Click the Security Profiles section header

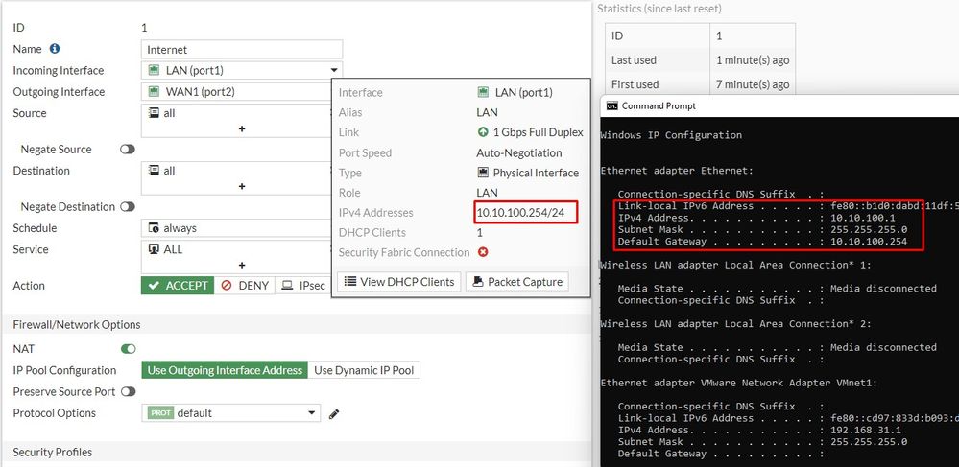point(53,453)
